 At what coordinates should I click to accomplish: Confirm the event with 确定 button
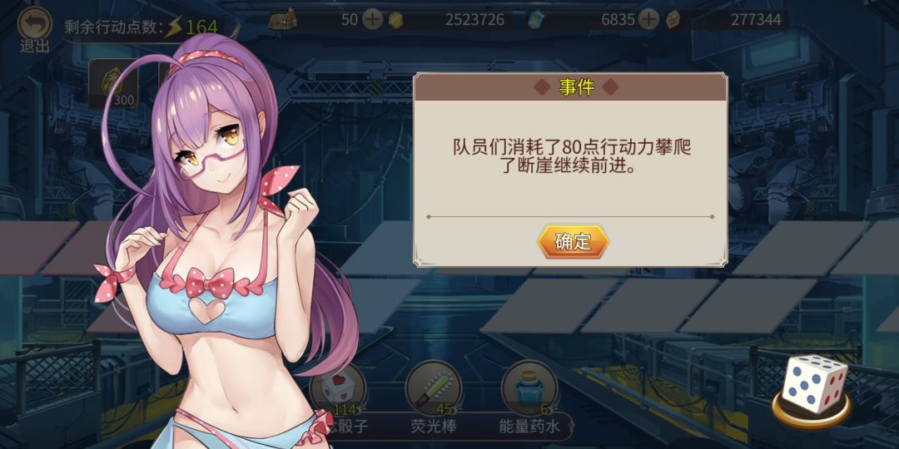[573, 242]
